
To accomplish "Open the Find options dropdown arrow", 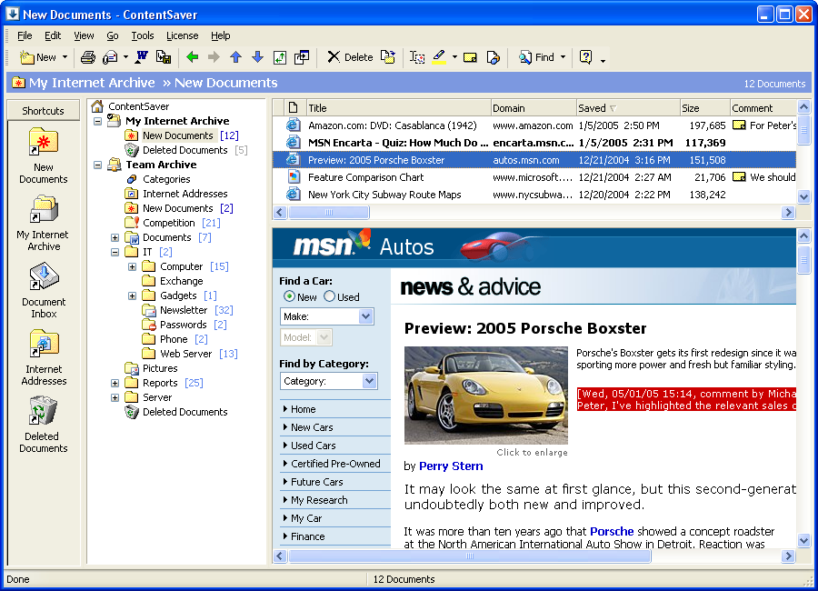I will (563, 57).
